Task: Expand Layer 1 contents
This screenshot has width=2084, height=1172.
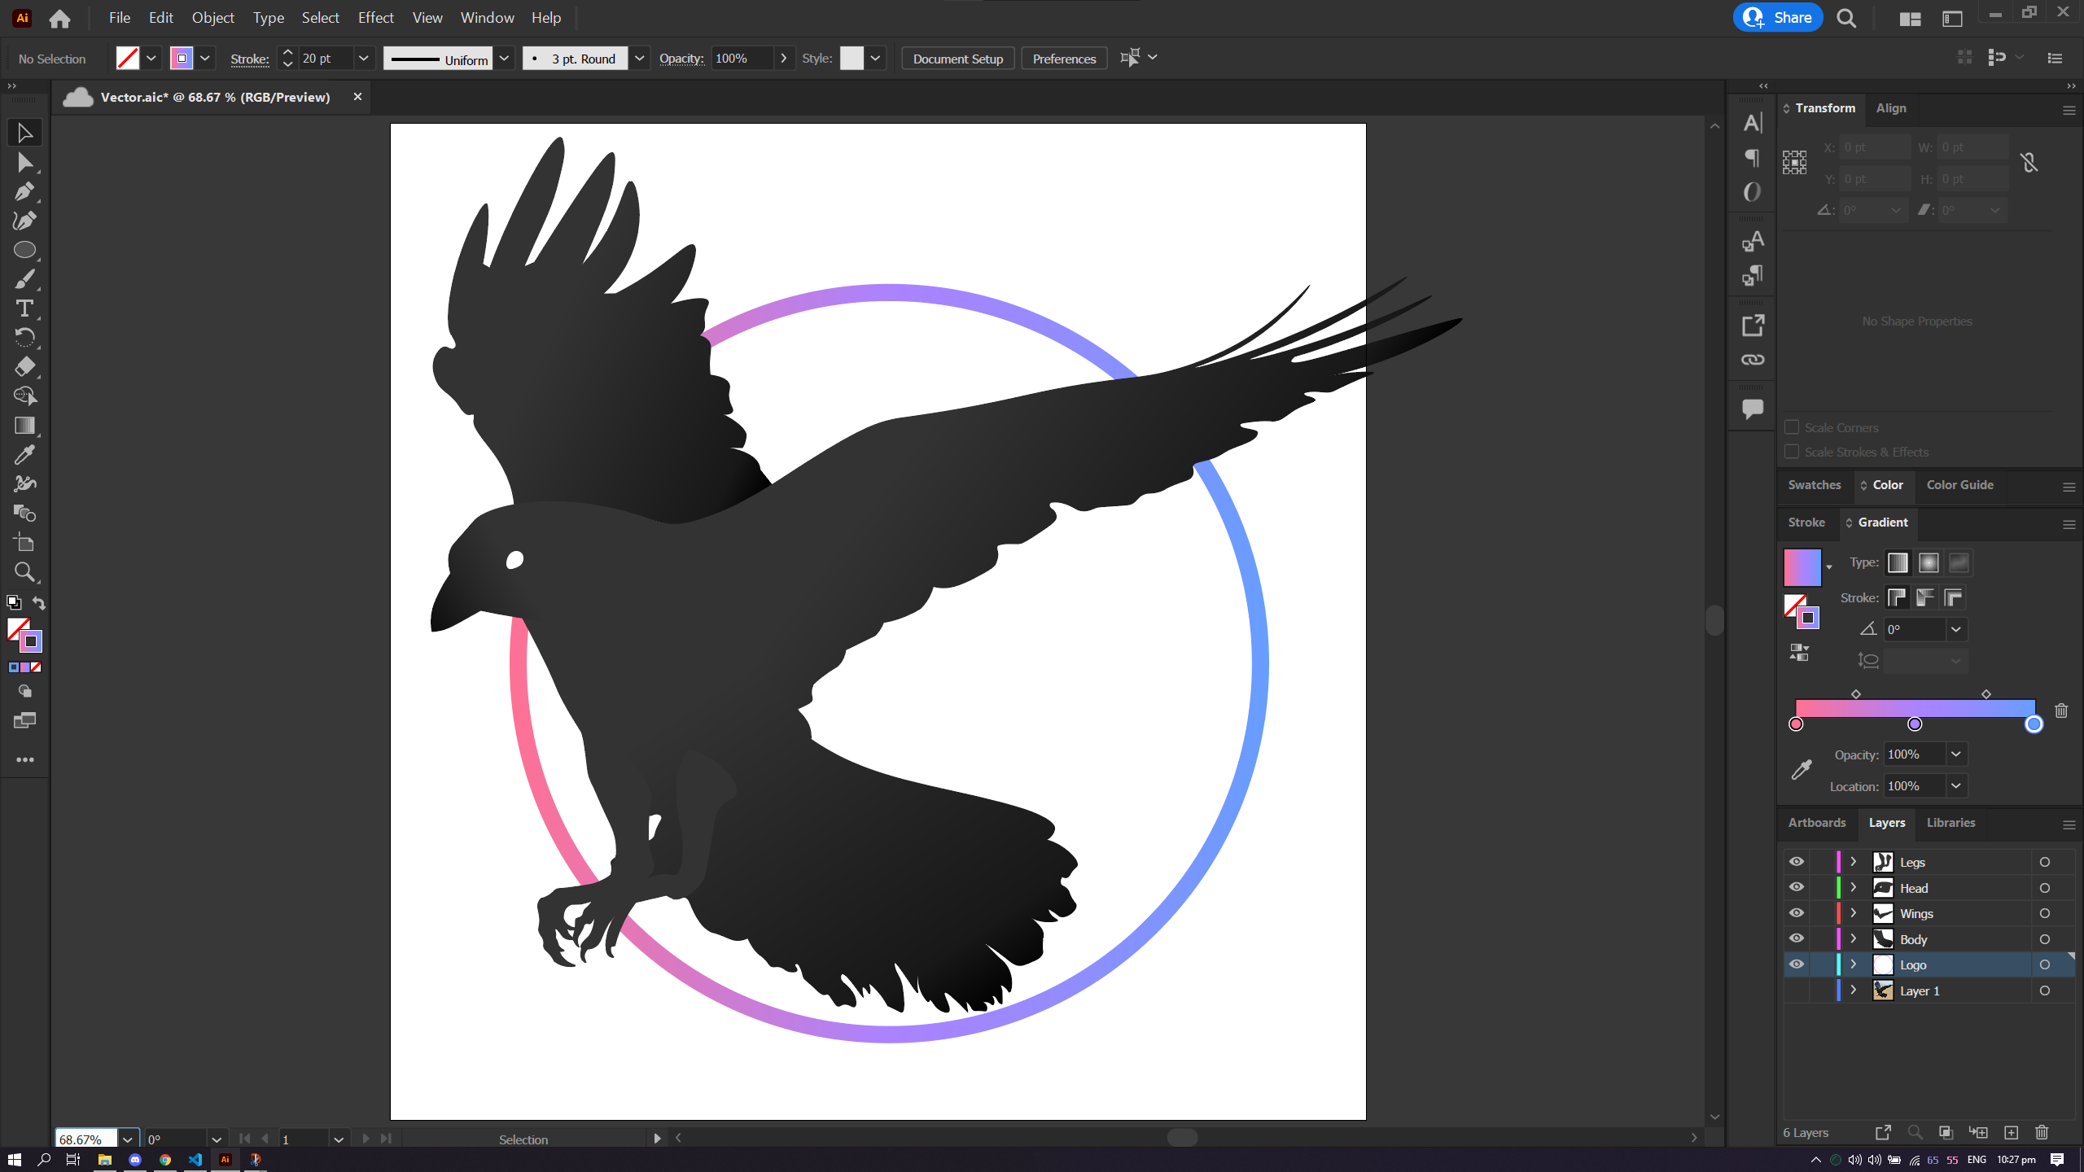Action: (x=1854, y=991)
